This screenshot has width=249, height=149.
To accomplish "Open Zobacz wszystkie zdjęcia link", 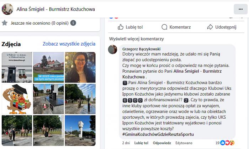I will 69,44.
